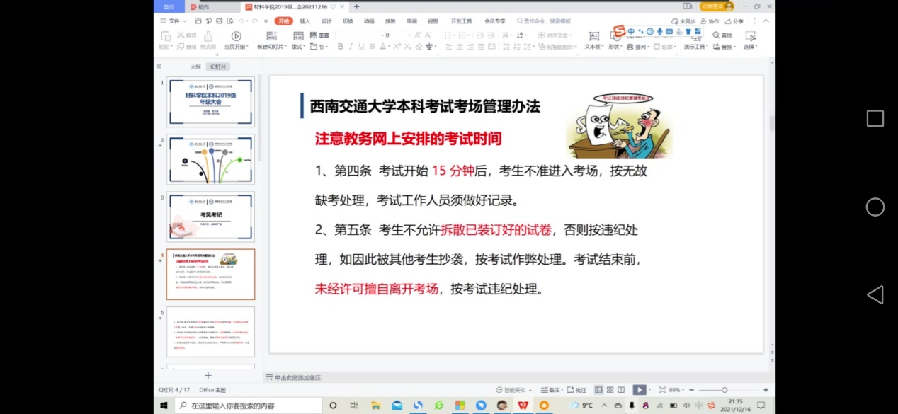
Task: Open WPS app from Windows taskbar
Action: 523,406
